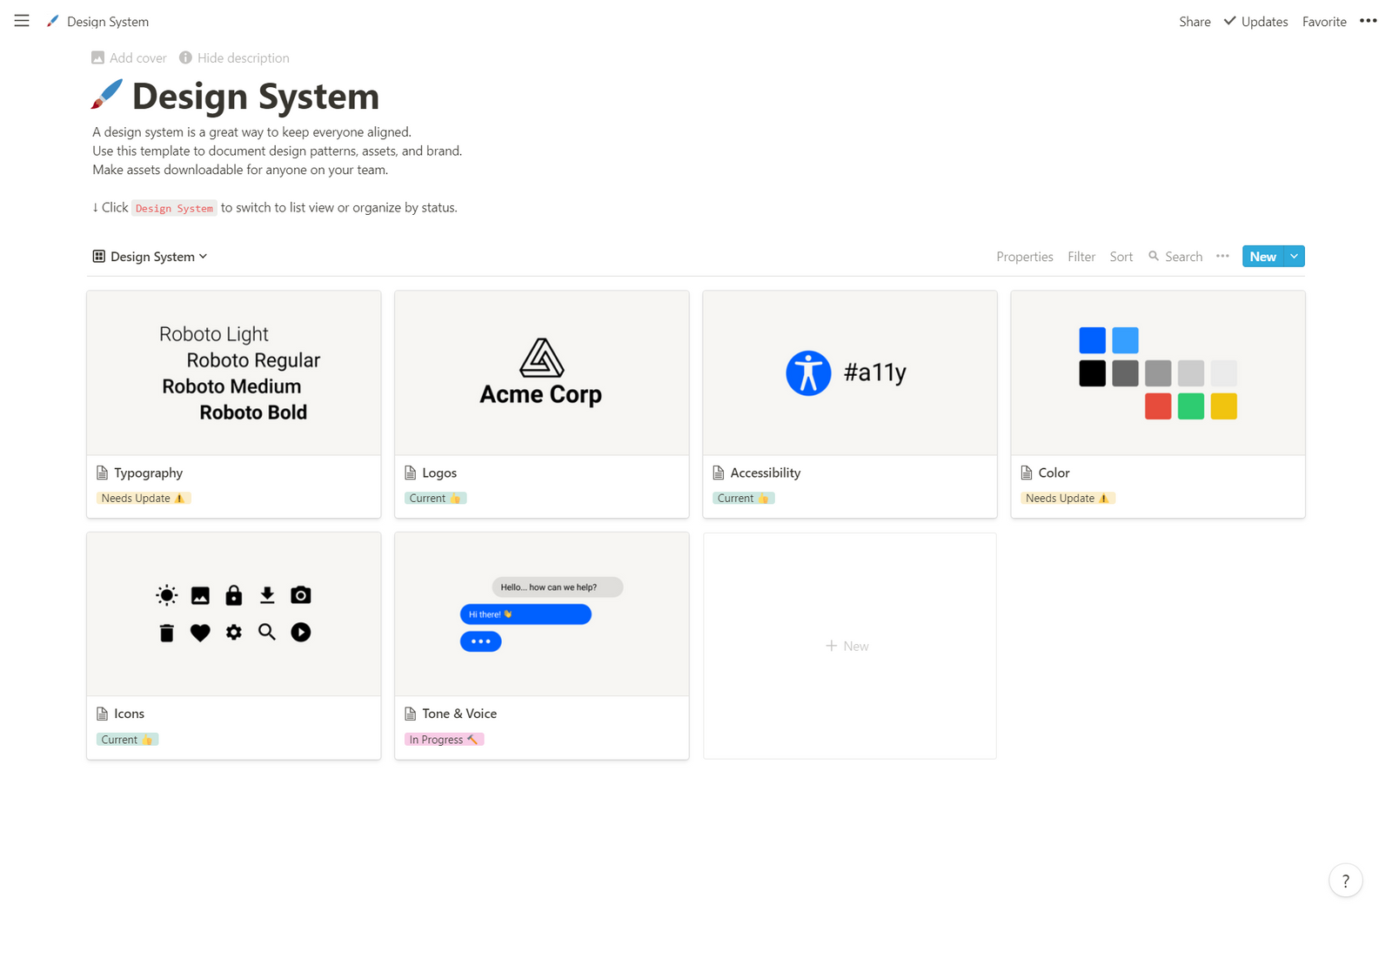Click the Add cover image icon

tap(97, 57)
